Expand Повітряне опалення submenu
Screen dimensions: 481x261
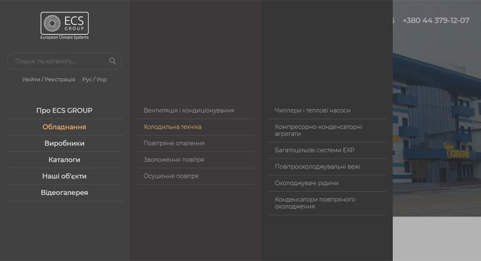[174, 143]
